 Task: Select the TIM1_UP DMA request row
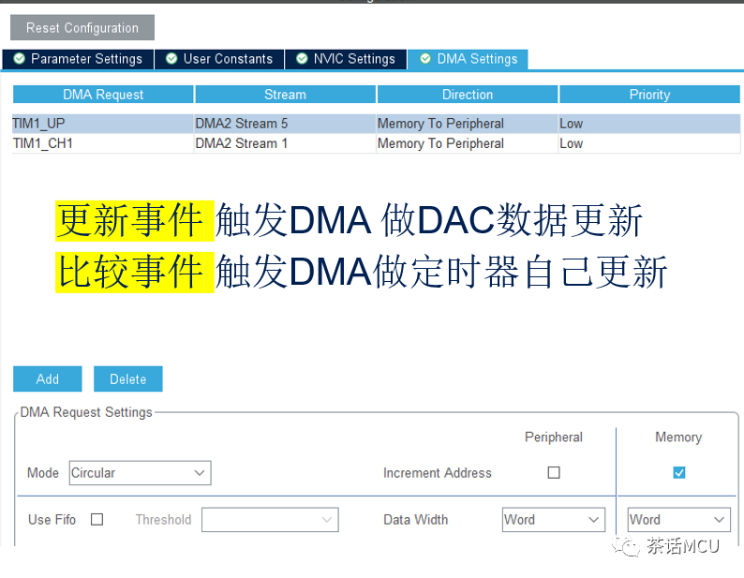[x=376, y=124]
